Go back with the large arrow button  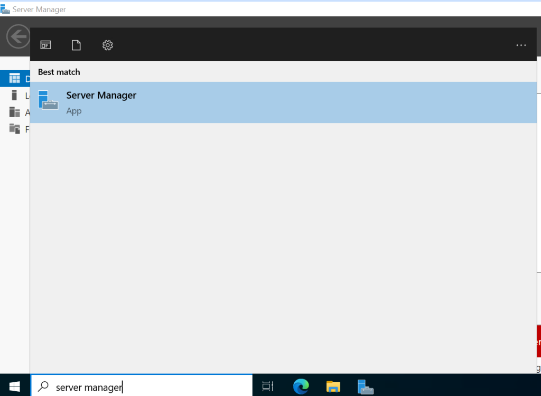point(17,36)
